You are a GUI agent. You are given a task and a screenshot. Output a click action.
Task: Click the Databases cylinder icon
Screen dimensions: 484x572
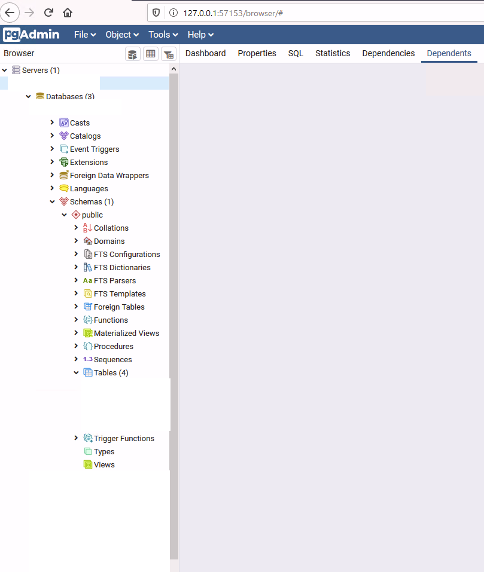coord(40,96)
